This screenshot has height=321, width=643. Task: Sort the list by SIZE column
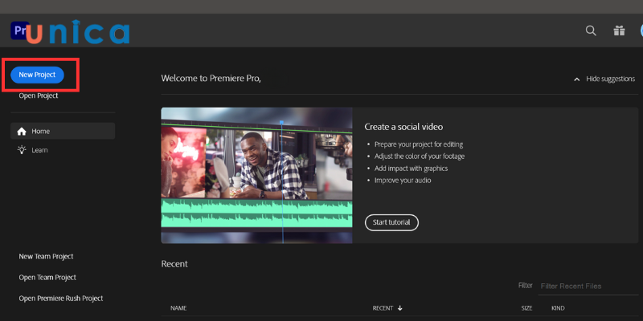(526, 308)
